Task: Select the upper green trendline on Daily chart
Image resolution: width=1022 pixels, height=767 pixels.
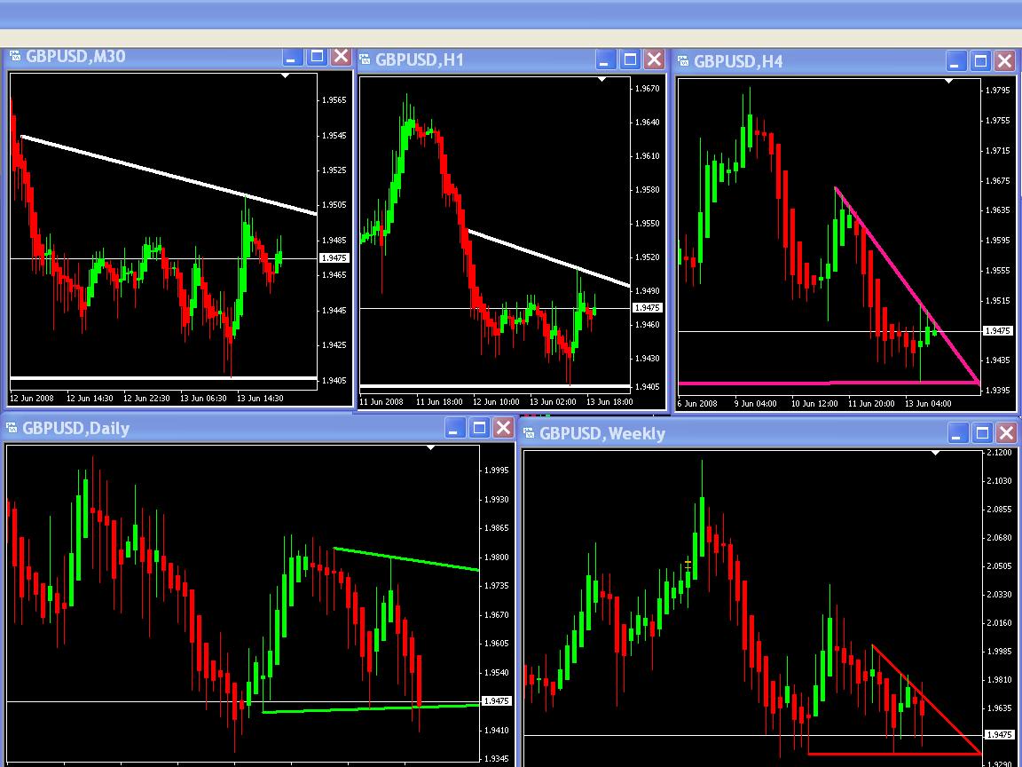Action: 406,559
